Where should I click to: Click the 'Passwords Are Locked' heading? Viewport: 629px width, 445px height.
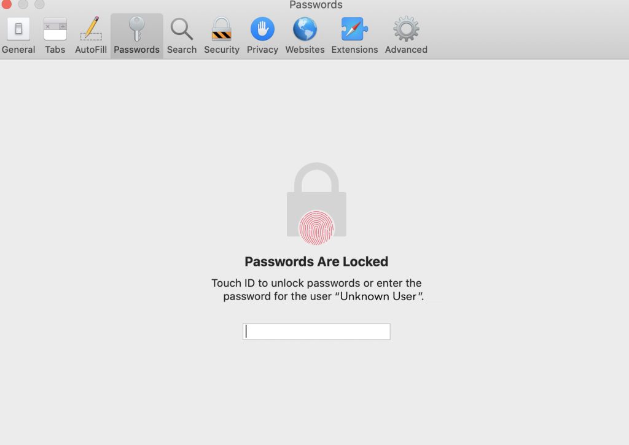(316, 261)
